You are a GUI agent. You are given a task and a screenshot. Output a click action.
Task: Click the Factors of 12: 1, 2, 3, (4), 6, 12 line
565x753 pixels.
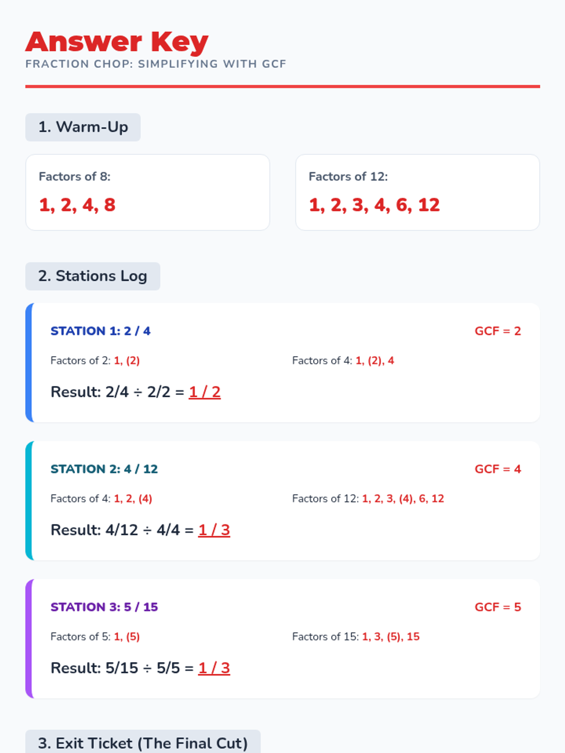(368, 499)
